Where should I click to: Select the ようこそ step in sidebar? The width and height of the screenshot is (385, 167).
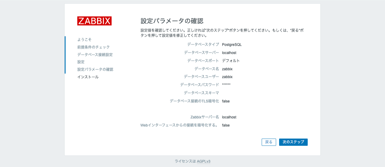[x=84, y=39]
